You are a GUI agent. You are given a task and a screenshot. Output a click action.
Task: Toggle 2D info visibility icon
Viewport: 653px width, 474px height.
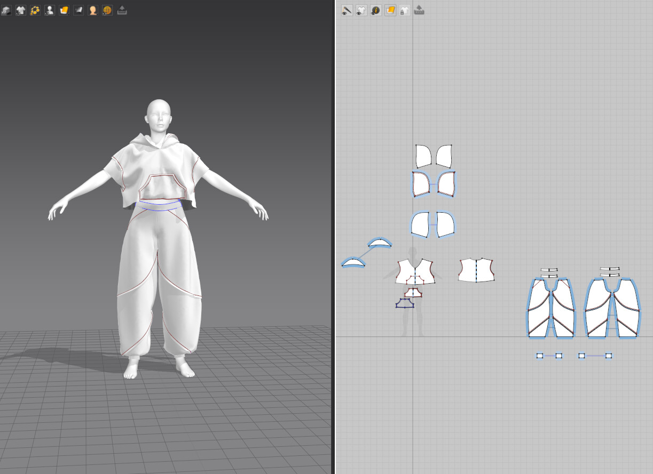376,10
